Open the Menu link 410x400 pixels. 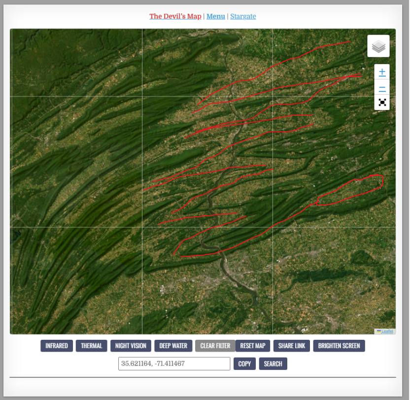tap(215, 16)
